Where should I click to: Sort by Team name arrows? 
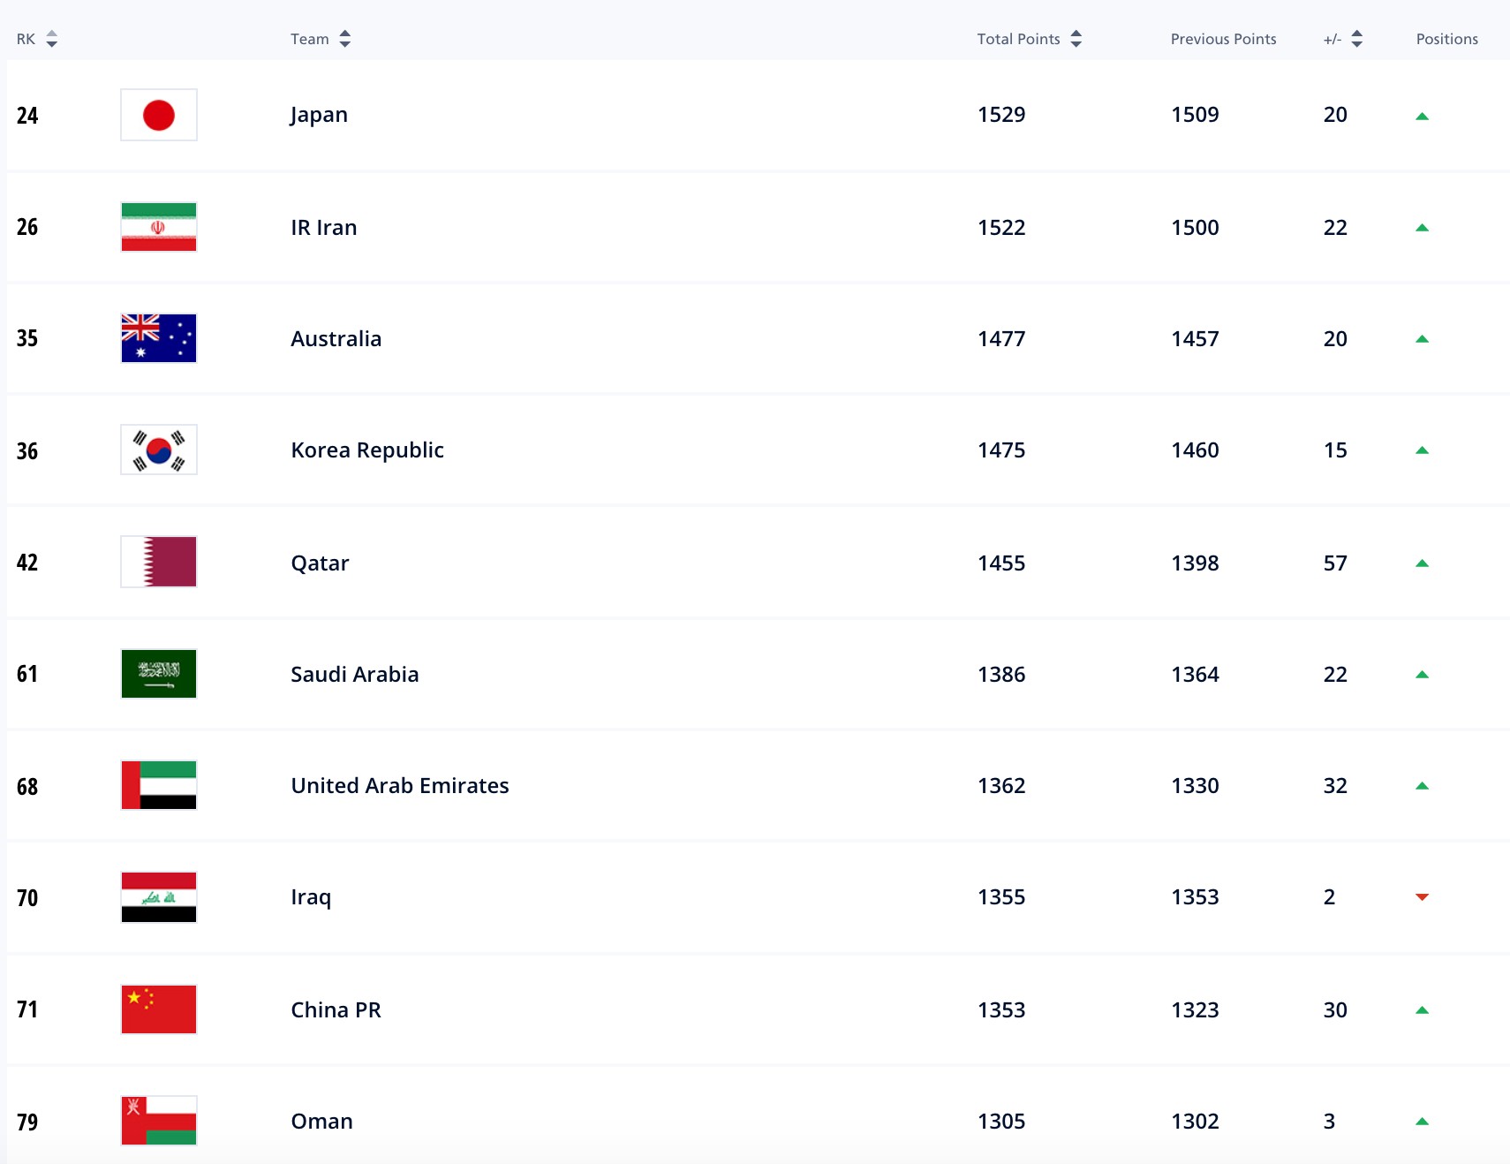[345, 39]
